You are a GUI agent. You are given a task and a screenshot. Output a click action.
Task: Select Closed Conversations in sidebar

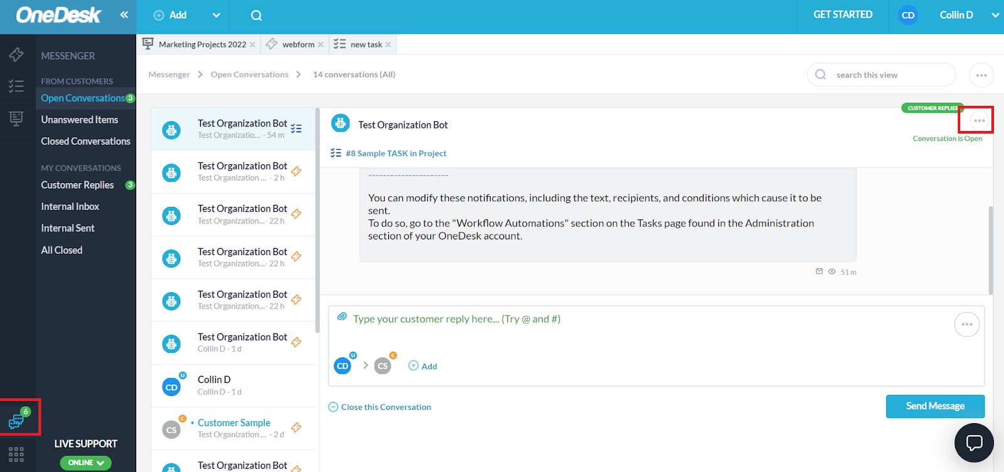(x=86, y=142)
